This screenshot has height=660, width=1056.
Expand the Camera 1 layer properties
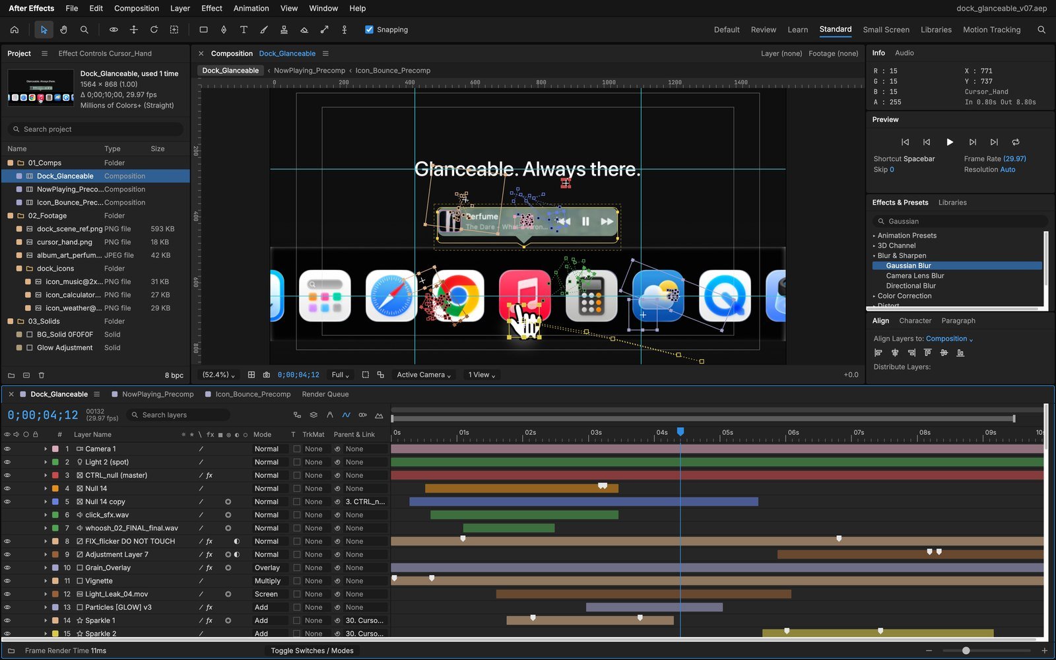click(46, 449)
